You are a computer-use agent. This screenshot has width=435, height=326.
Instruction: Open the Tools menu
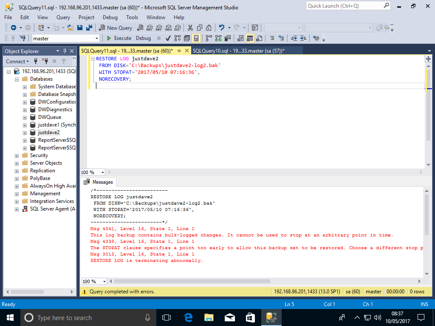coord(132,17)
